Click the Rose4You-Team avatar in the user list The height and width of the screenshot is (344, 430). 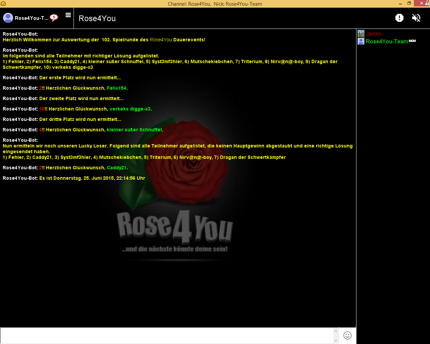point(361,41)
